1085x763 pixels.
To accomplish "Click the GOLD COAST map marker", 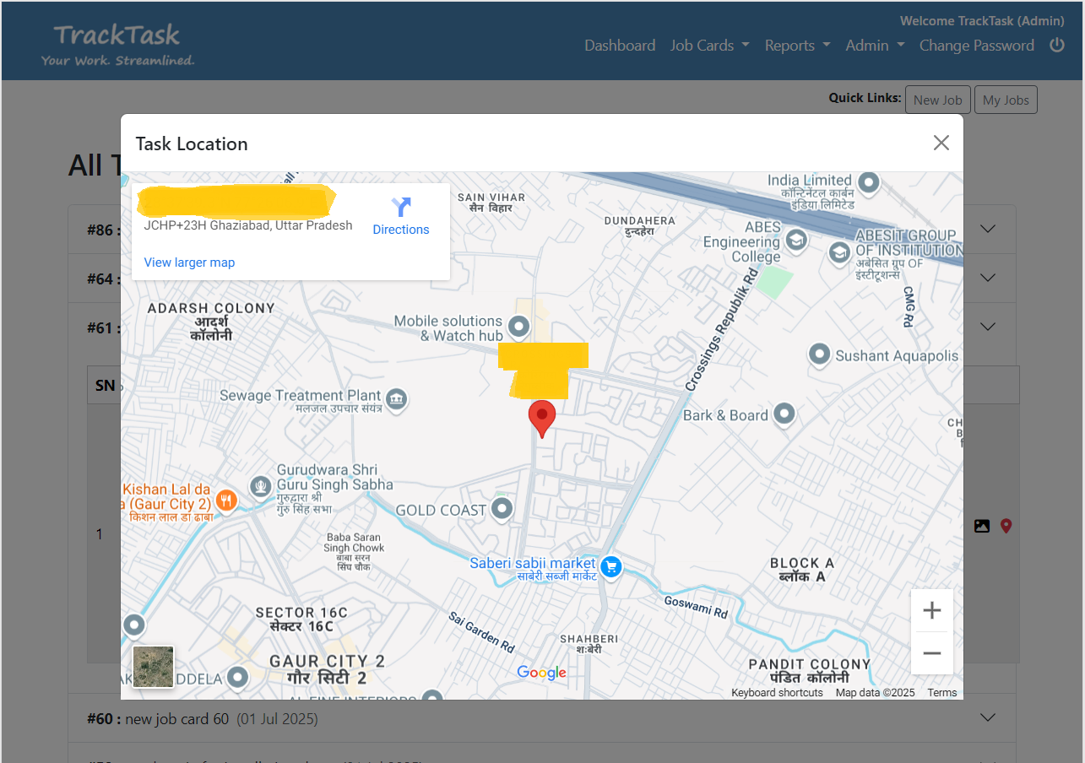I will [x=502, y=509].
